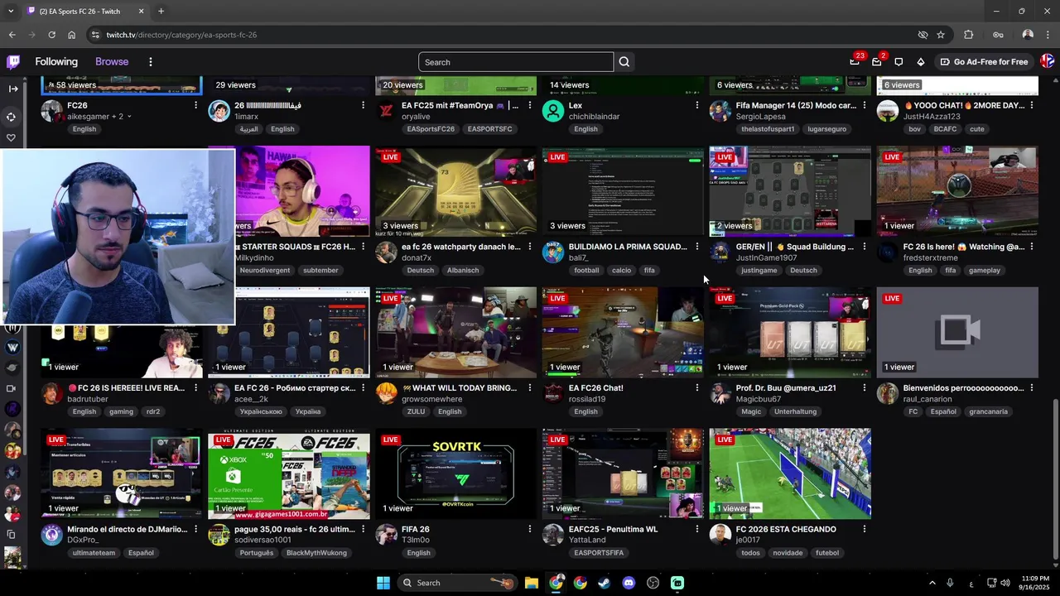
Task: Open the Windows Start menu
Action: click(383, 583)
